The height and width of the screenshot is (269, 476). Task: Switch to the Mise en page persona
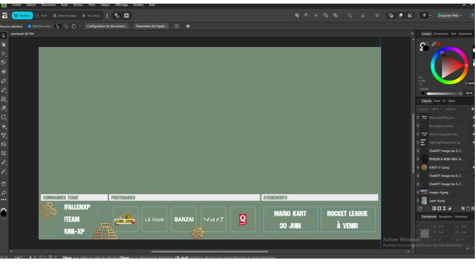point(65,16)
